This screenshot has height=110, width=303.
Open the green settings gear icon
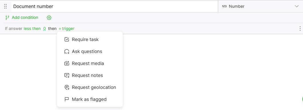[49, 18]
